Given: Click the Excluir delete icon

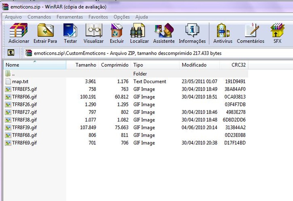Looking at the screenshot, I should 117,30.
